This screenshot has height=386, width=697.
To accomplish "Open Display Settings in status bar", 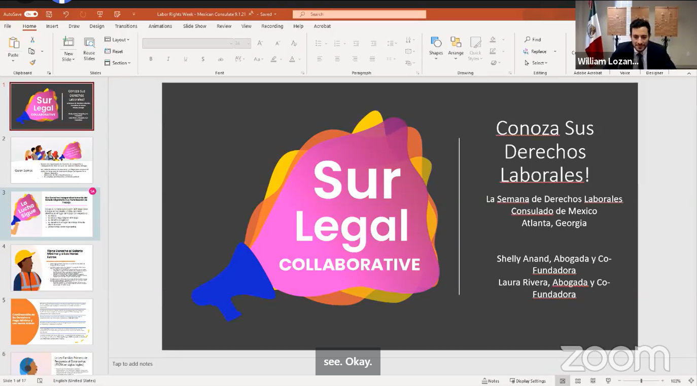I will (528, 381).
